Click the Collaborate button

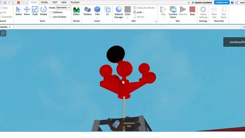222,3
